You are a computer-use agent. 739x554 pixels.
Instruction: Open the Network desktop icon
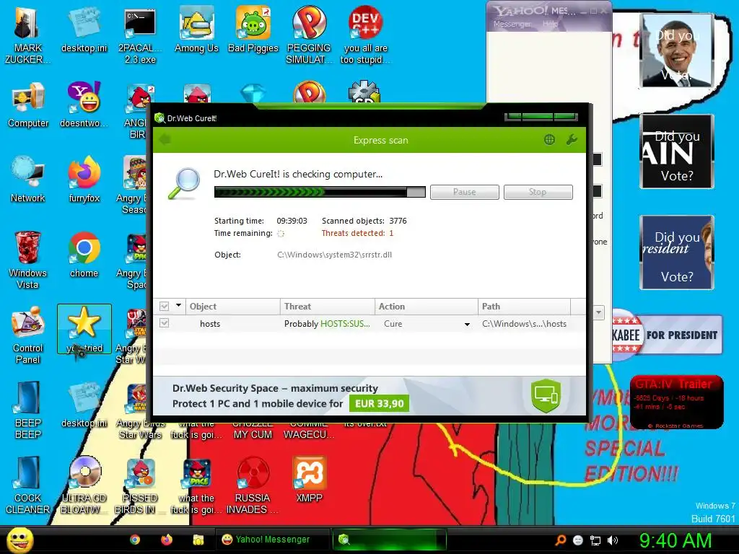(28, 179)
